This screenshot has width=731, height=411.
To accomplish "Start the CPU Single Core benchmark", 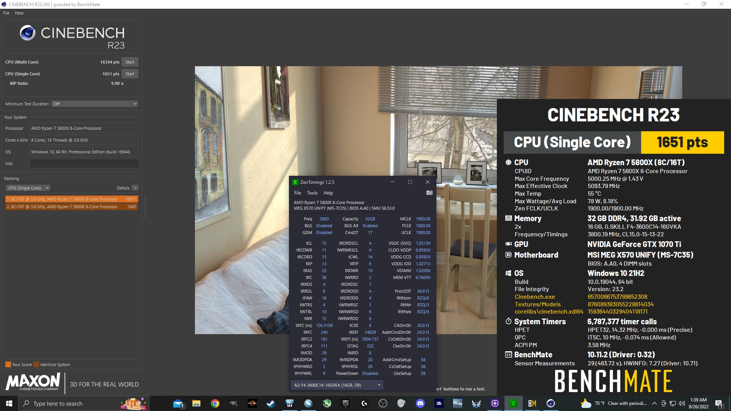I will (130, 73).
